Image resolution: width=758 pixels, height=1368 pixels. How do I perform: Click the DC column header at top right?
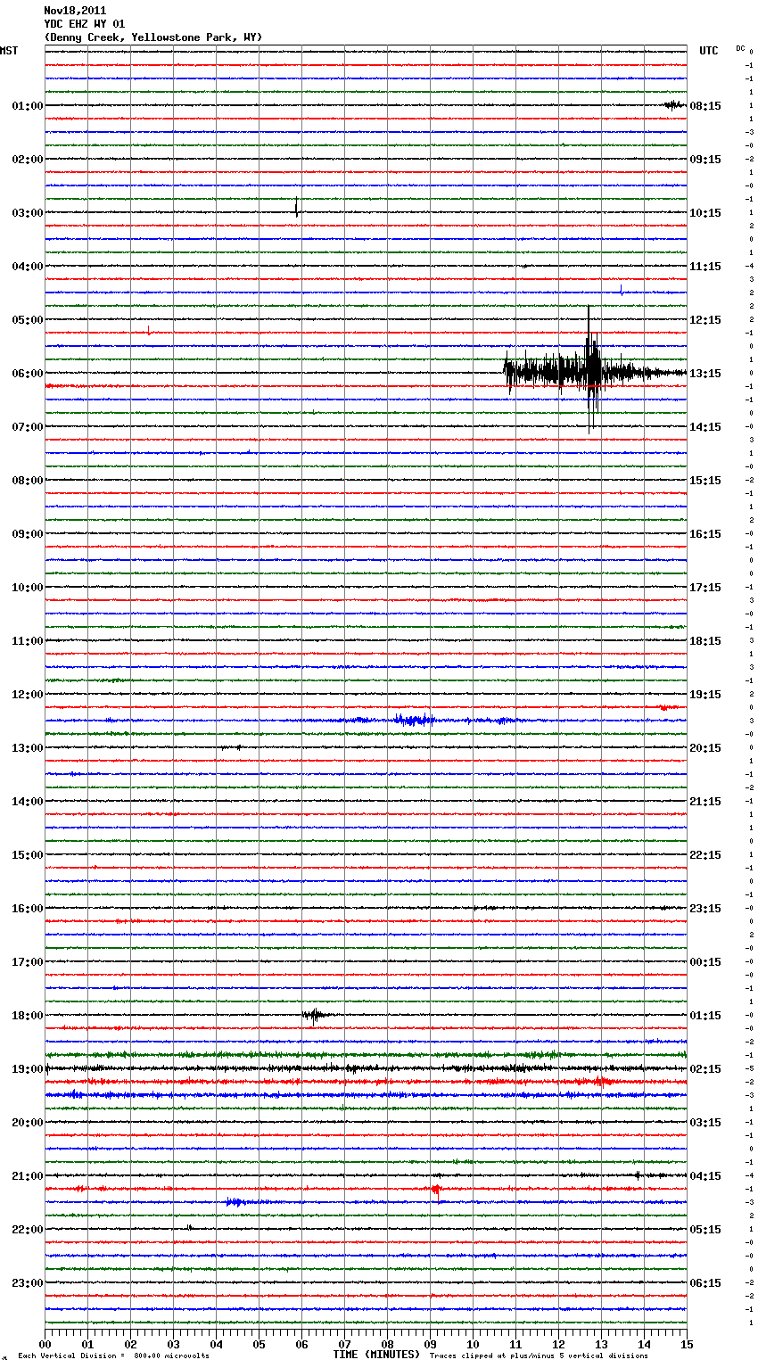point(740,48)
